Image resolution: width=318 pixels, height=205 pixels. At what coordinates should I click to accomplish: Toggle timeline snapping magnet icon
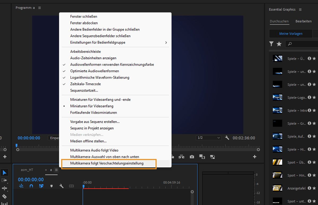point(31,186)
